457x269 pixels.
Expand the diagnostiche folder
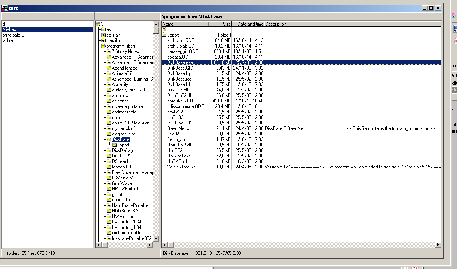click(x=109, y=134)
